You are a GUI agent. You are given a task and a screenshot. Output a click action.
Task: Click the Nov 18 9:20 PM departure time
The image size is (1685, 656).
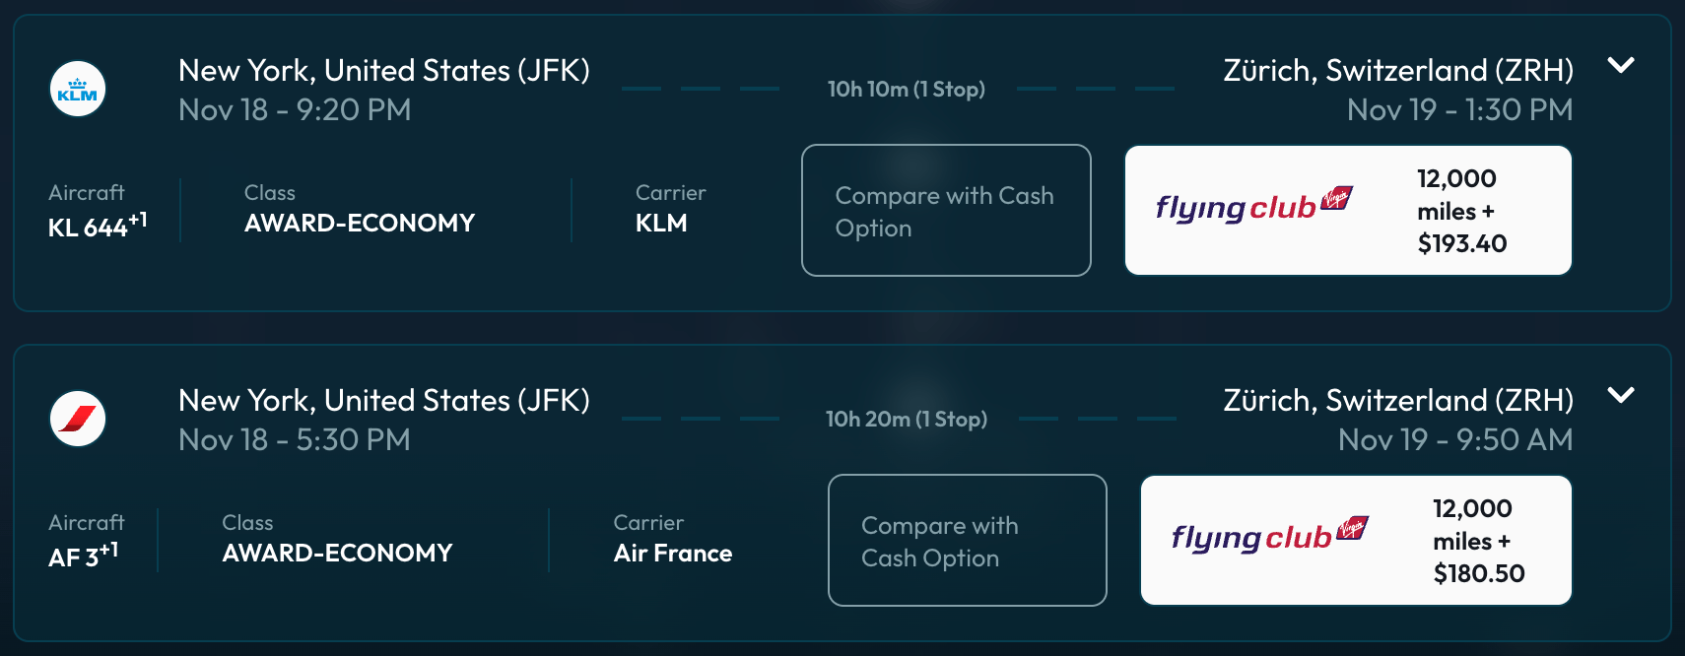pos(295,110)
